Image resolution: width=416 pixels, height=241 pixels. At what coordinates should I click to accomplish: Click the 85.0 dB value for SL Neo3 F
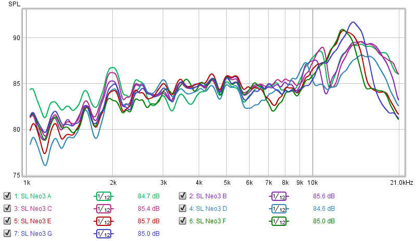(324, 221)
